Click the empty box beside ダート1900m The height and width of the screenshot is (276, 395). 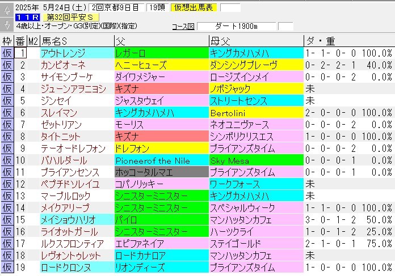pyautogui.click(x=285, y=26)
